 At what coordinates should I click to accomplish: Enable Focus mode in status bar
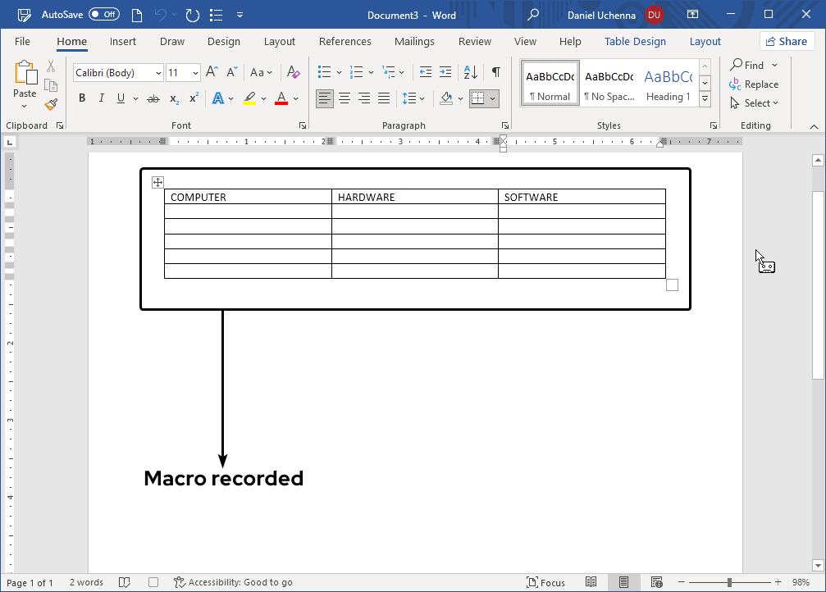(x=545, y=582)
